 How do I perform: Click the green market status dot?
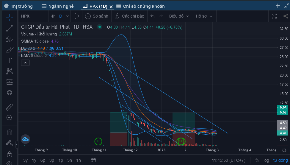(100, 27)
